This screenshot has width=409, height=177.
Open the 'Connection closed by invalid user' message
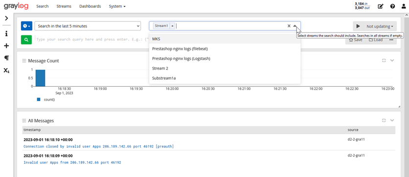tap(99, 147)
